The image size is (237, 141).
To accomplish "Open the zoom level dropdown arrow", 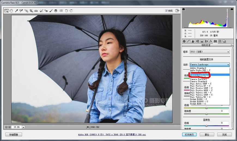I will 23,127.
